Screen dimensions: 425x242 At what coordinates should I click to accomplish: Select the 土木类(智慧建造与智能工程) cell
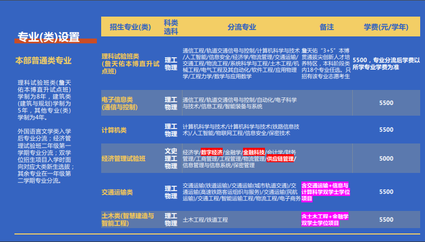[128, 220]
